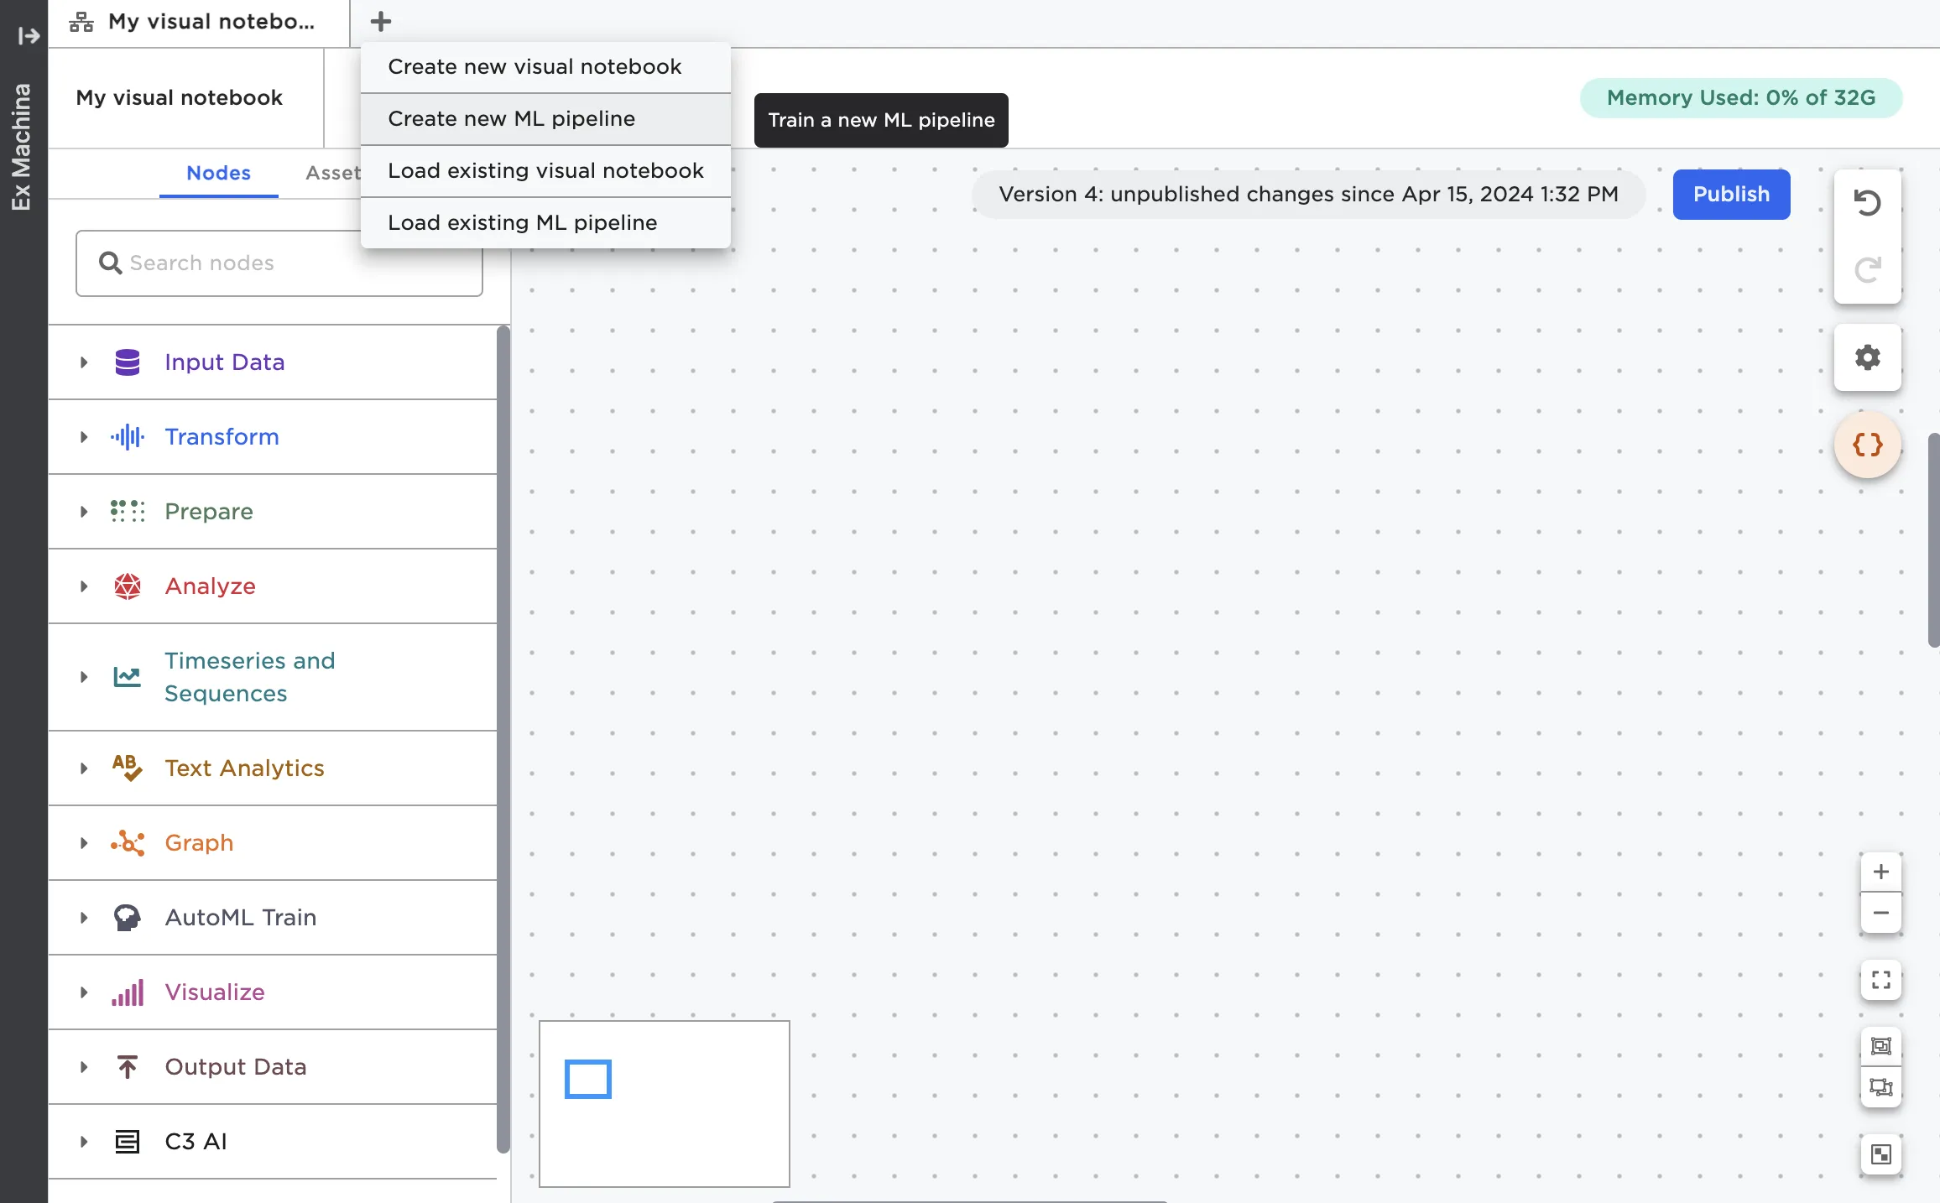1940x1203 pixels.
Task: Click the redo arrow icon
Action: [x=1867, y=270]
